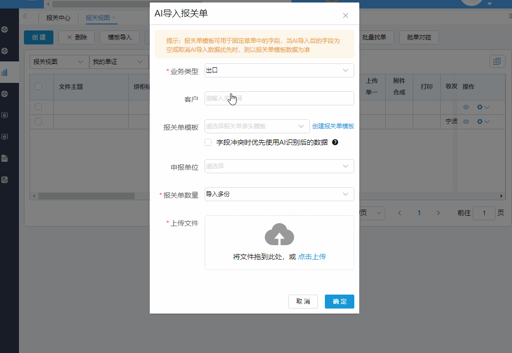This screenshot has height=353, width=512.
Task: Open the 报关单模板 template dropdown
Action: tap(257, 126)
